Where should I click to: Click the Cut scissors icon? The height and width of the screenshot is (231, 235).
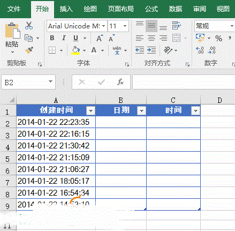click(29, 26)
